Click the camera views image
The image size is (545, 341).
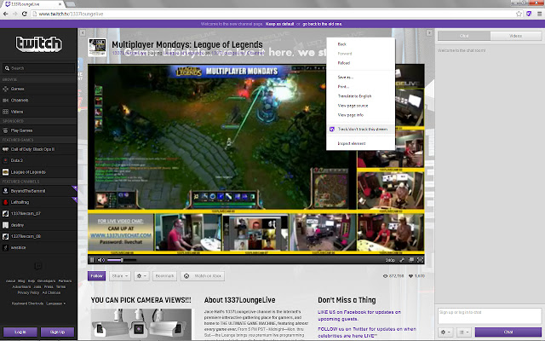coord(141,324)
